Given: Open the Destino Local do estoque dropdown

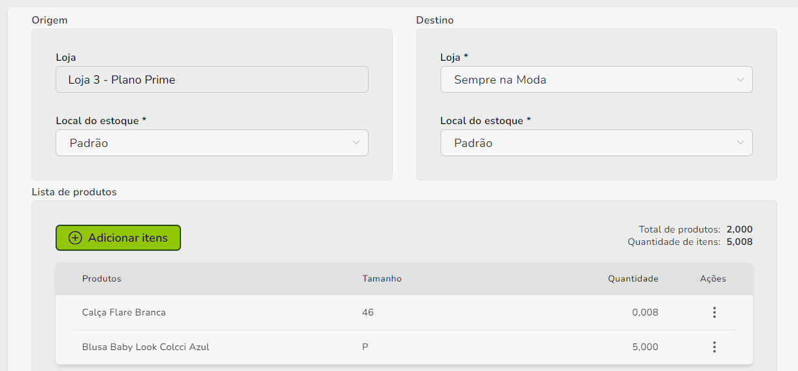Looking at the screenshot, I should 596,143.
